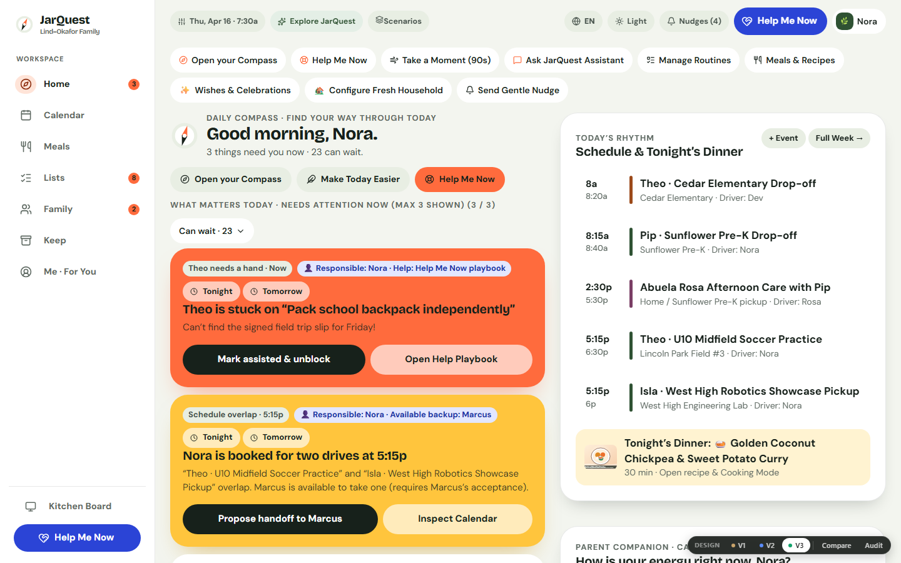Expand the Can wait · 23 dropdown
This screenshot has width=901, height=563.
click(x=212, y=231)
